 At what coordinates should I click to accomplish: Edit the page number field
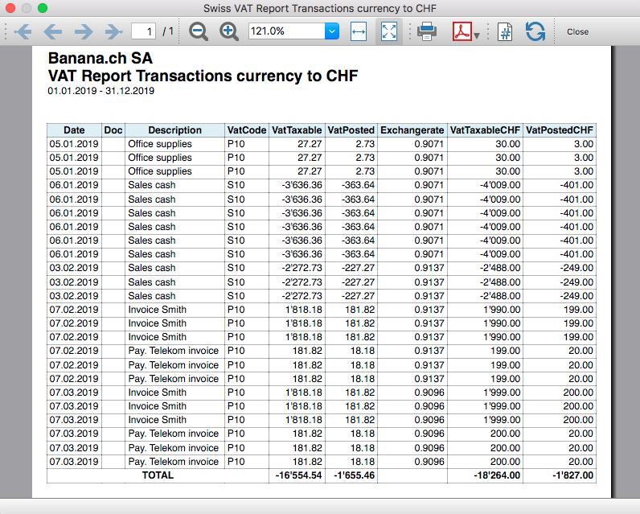[143, 31]
